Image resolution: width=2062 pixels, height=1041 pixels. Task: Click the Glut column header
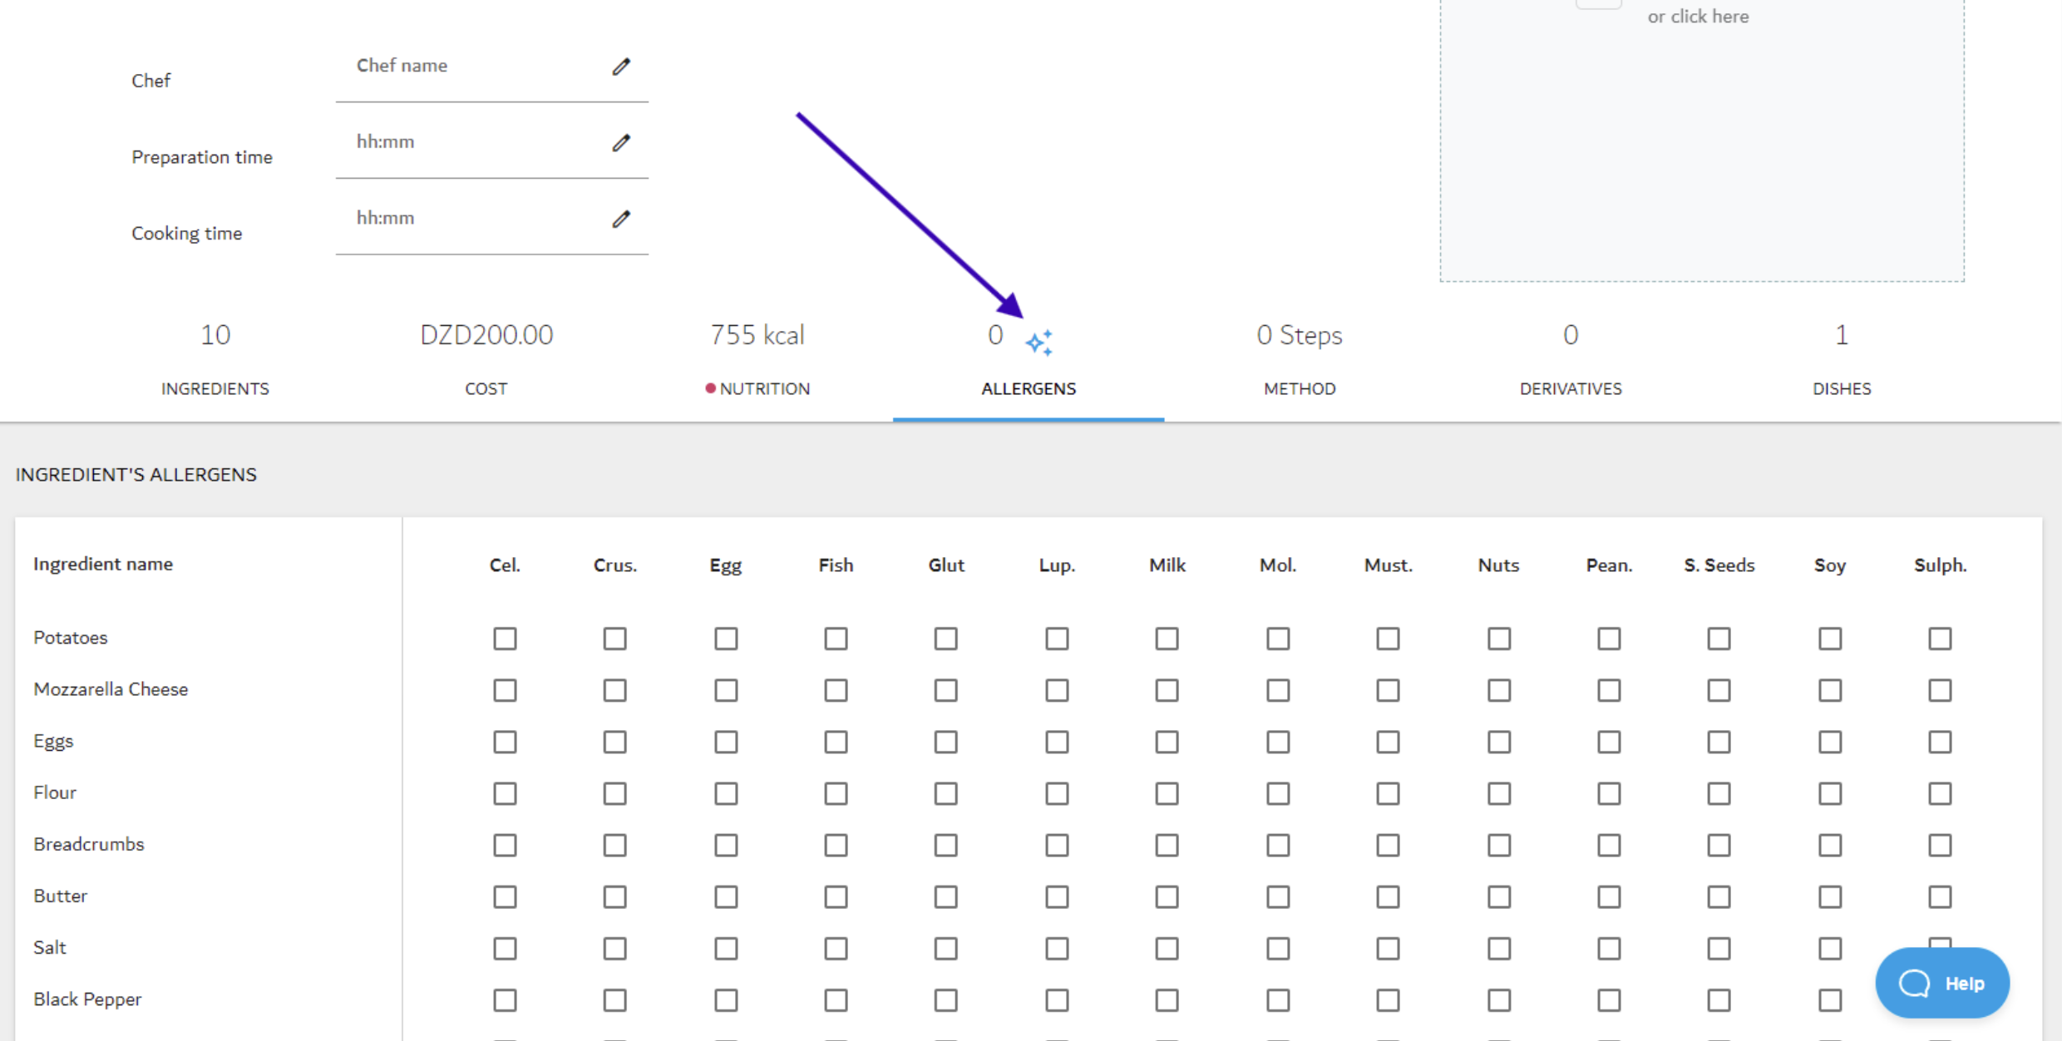[946, 565]
